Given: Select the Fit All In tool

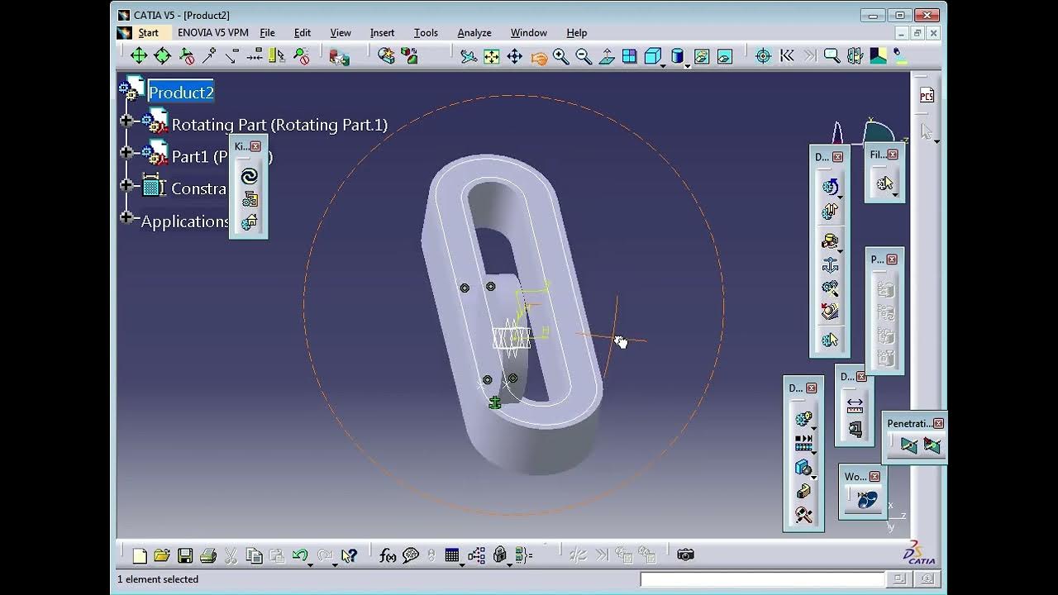Looking at the screenshot, I should (x=492, y=56).
